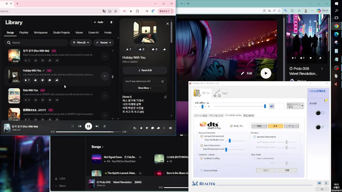Open player bar three-dot more menu

[164, 128]
